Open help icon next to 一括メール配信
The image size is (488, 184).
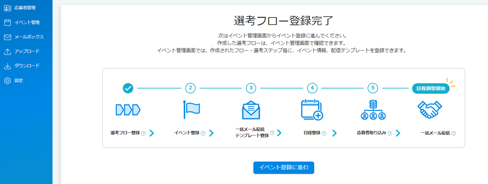pos(454,133)
